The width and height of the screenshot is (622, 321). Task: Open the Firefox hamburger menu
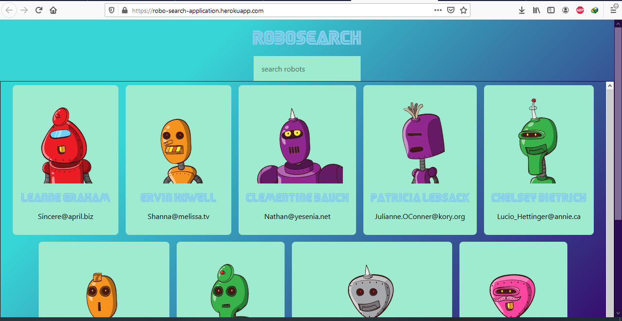pyautogui.click(x=613, y=10)
